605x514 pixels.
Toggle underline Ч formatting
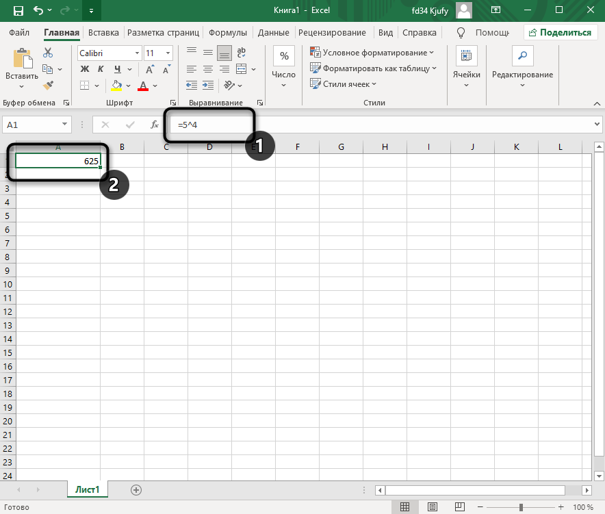117,69
